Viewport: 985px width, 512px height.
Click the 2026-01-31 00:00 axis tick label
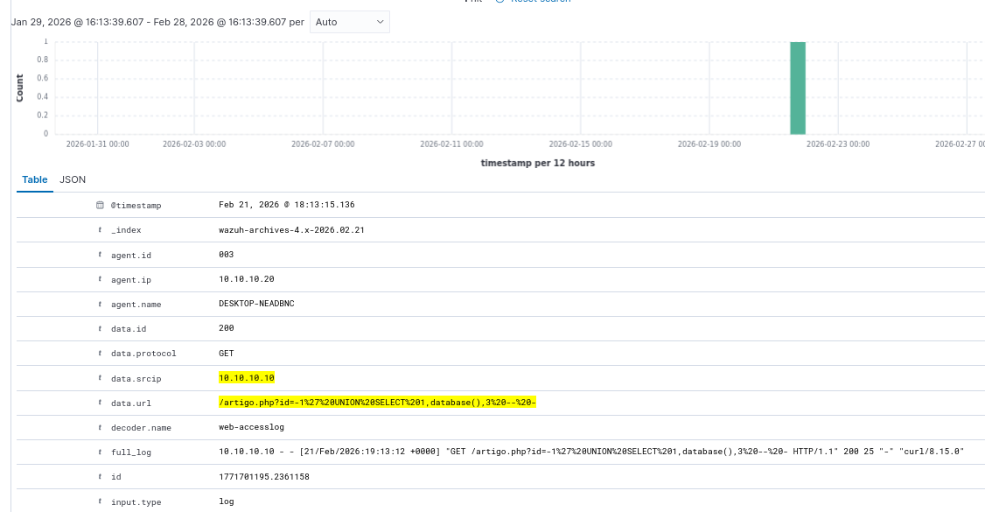[97, 144]
